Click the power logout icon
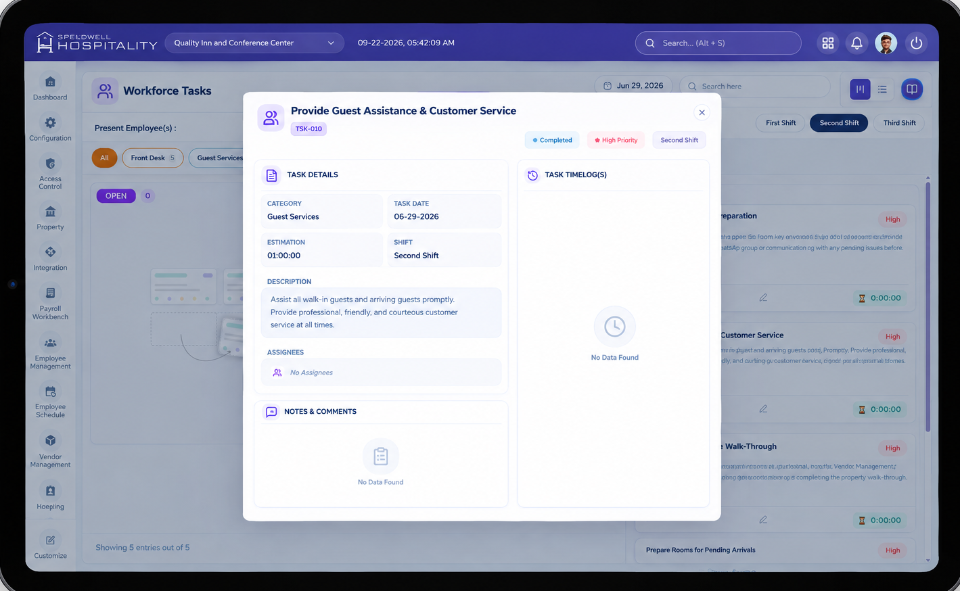 (916, 43)
